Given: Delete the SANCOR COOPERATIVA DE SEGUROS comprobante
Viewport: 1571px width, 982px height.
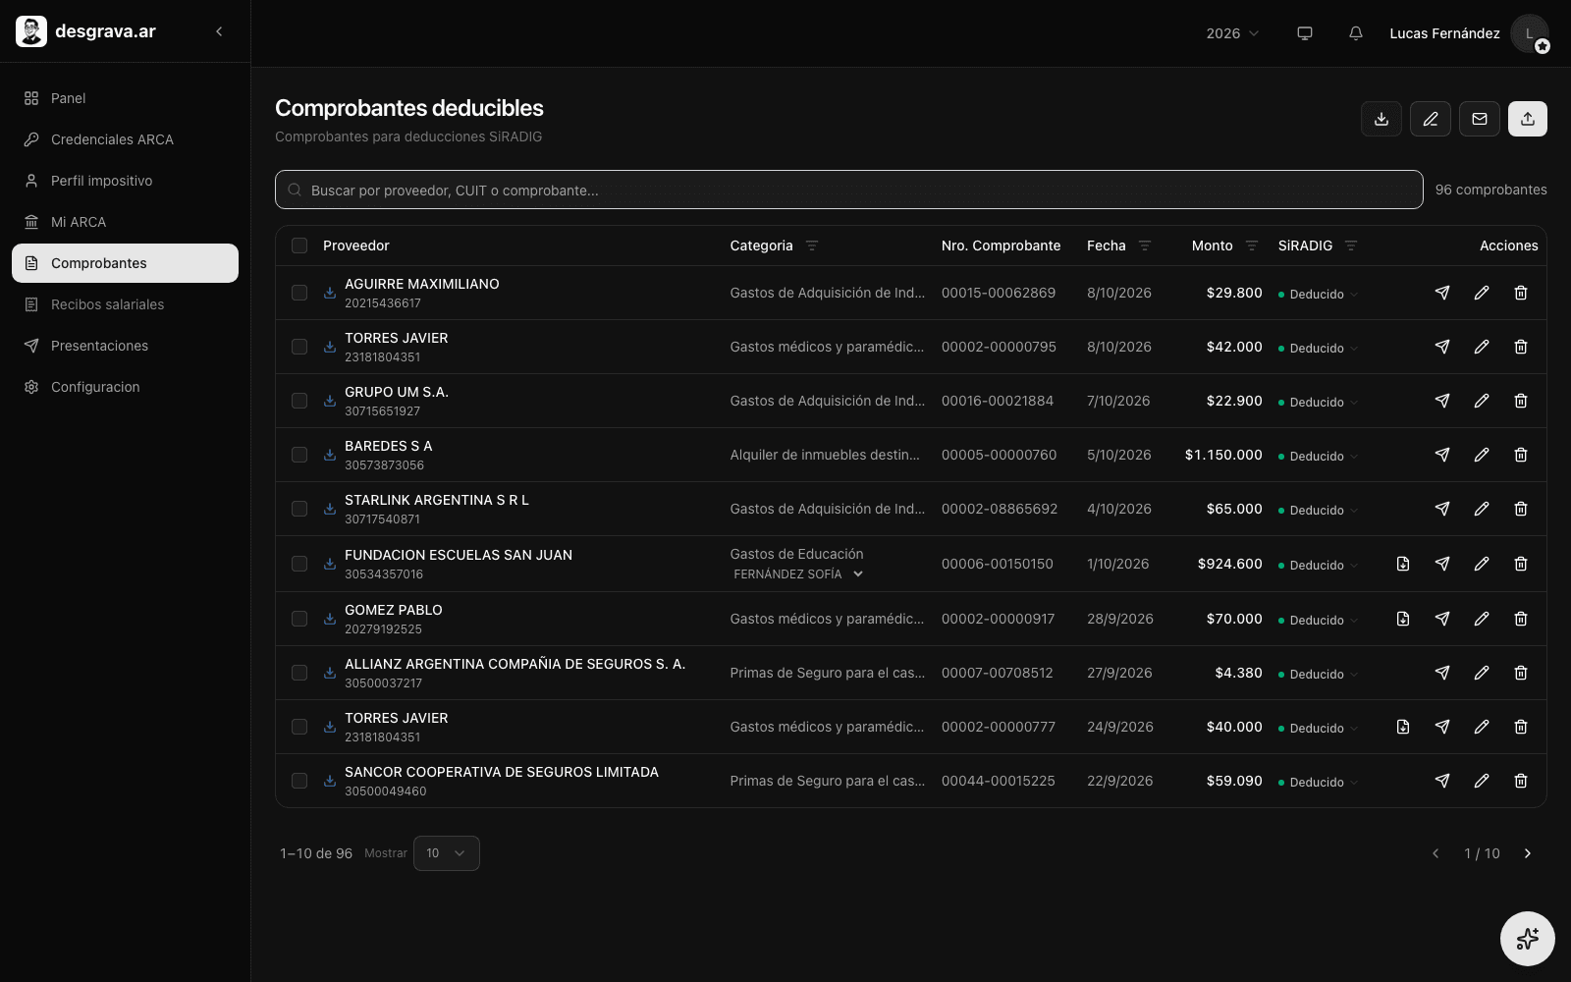Looking at the screenshot, I should click(1521, 781).
